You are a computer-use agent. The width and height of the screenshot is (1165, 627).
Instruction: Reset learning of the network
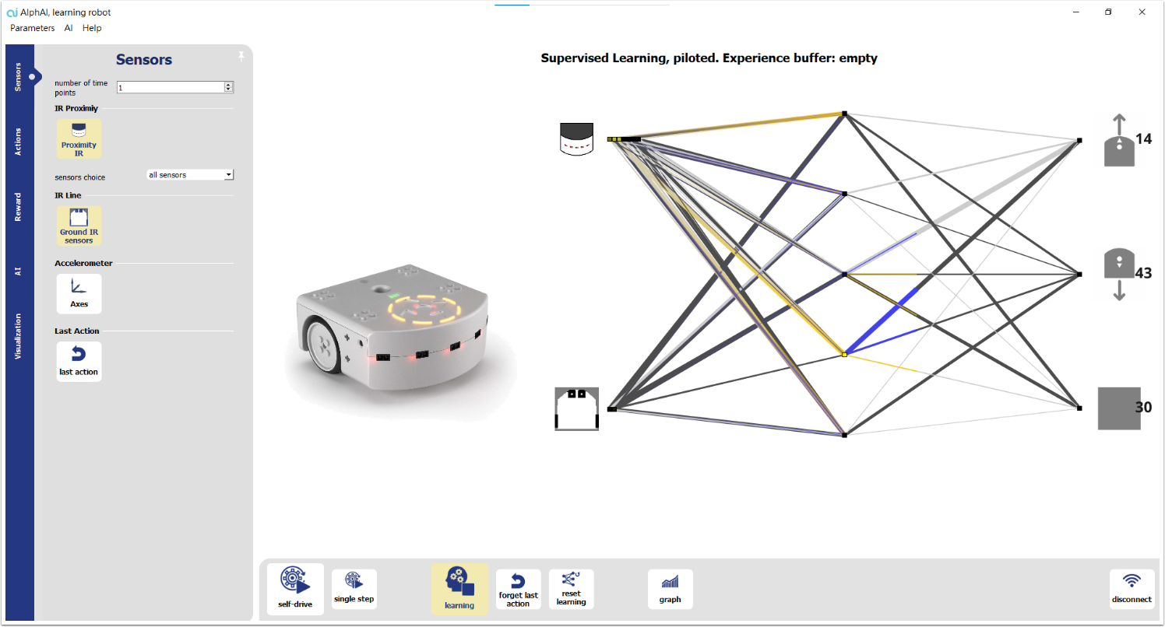[571, 589]
